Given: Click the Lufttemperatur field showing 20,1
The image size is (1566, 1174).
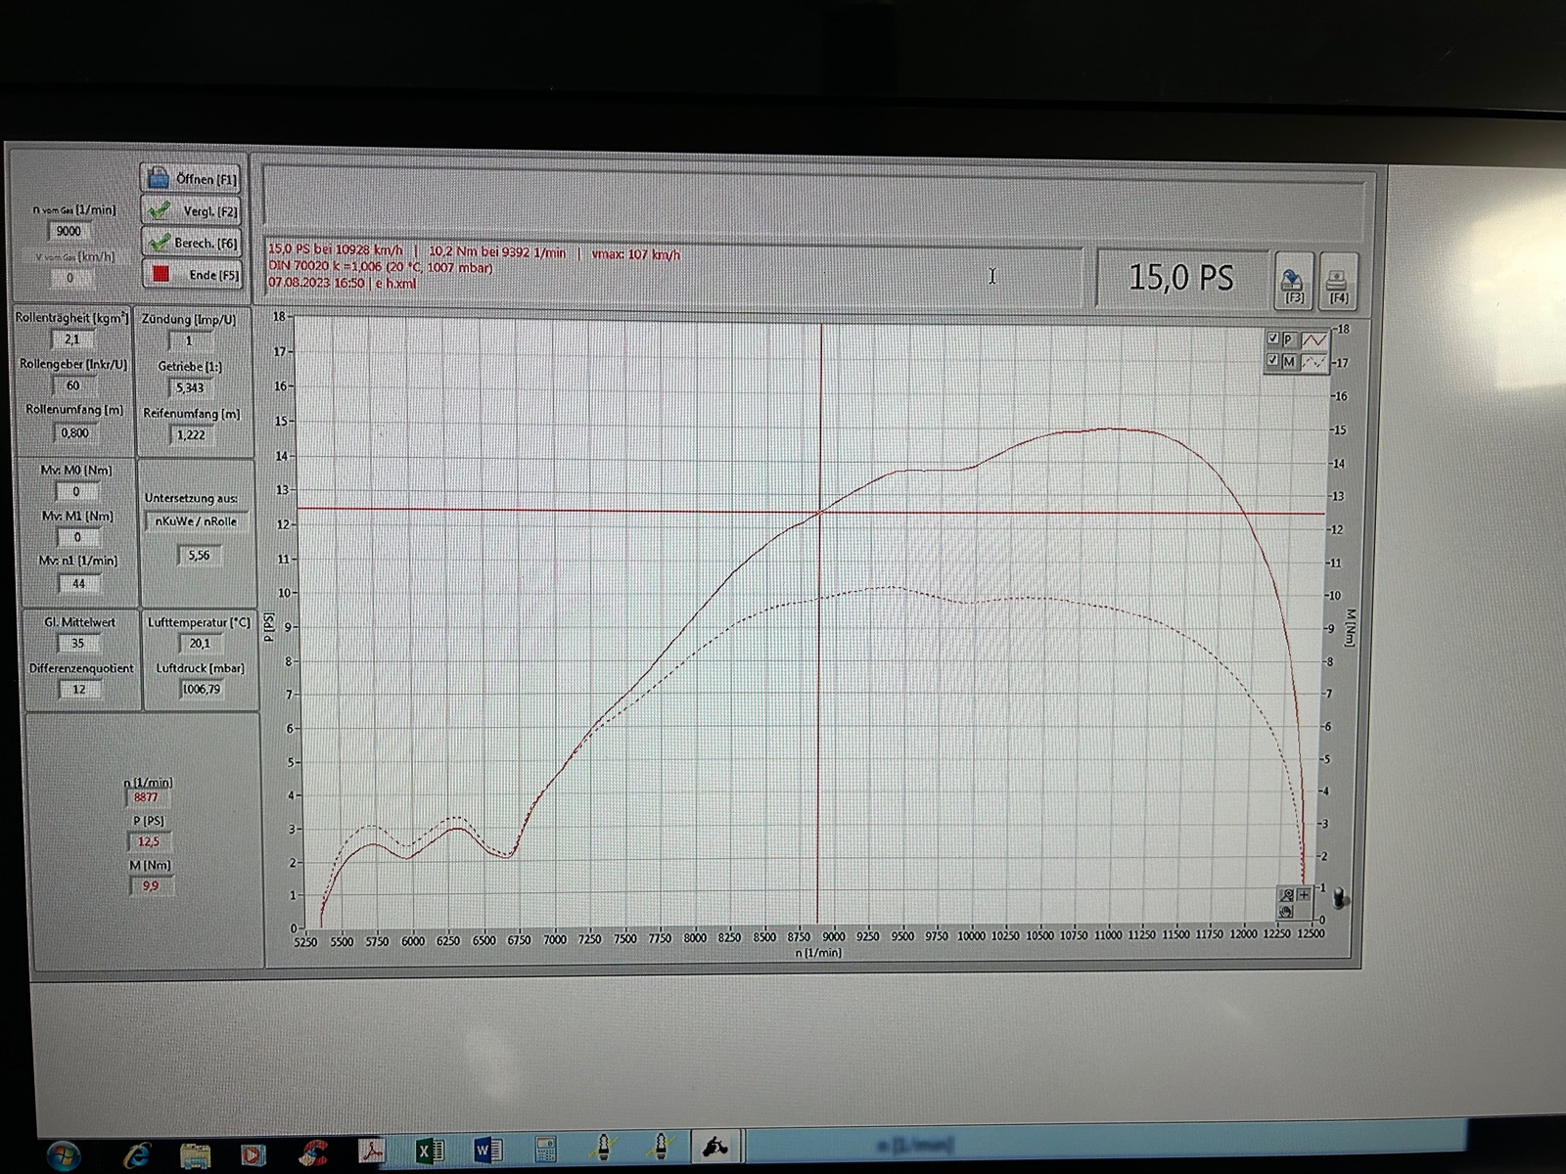Looking at the screenshot, I should [x=200, y=644].
